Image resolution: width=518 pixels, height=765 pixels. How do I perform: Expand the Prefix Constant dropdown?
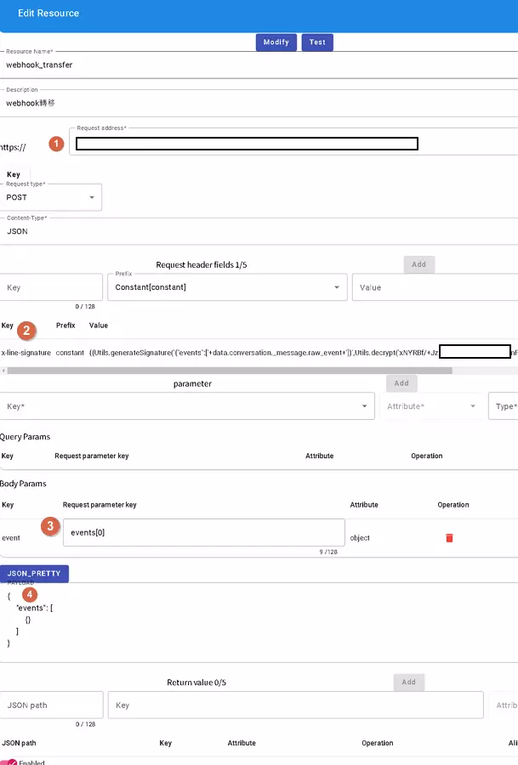(227, 287)
